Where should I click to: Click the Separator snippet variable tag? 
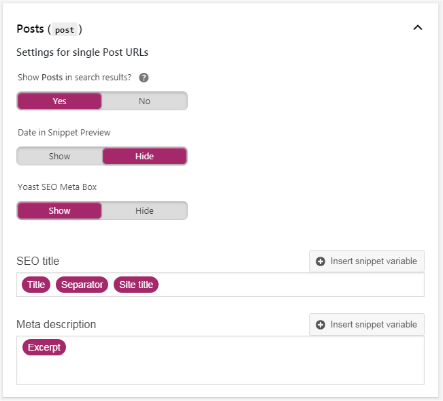82,285
